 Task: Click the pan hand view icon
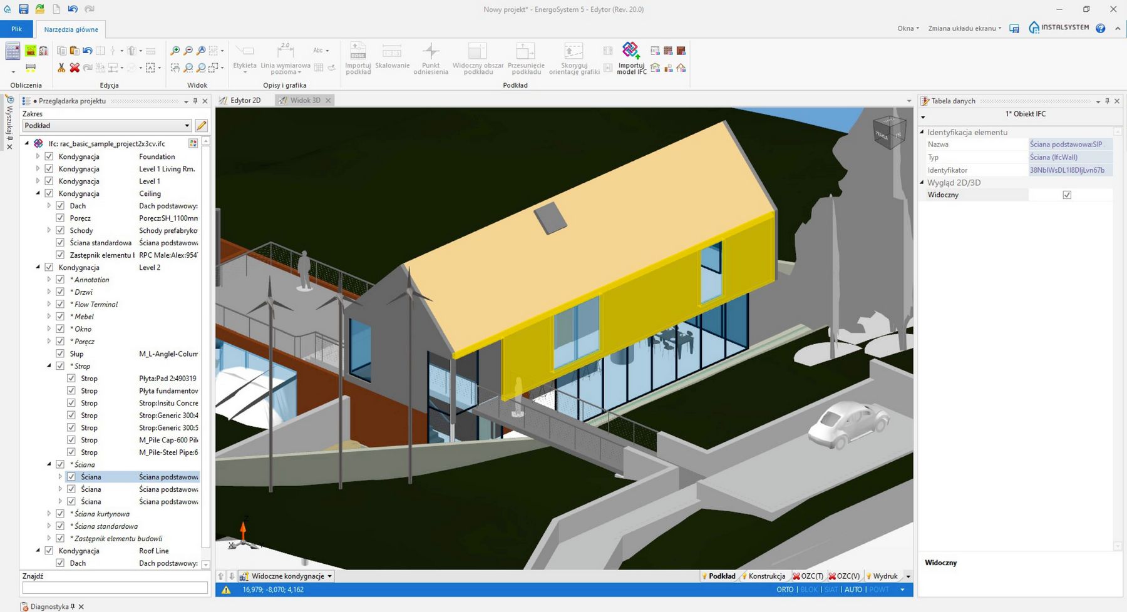[175, 68]
